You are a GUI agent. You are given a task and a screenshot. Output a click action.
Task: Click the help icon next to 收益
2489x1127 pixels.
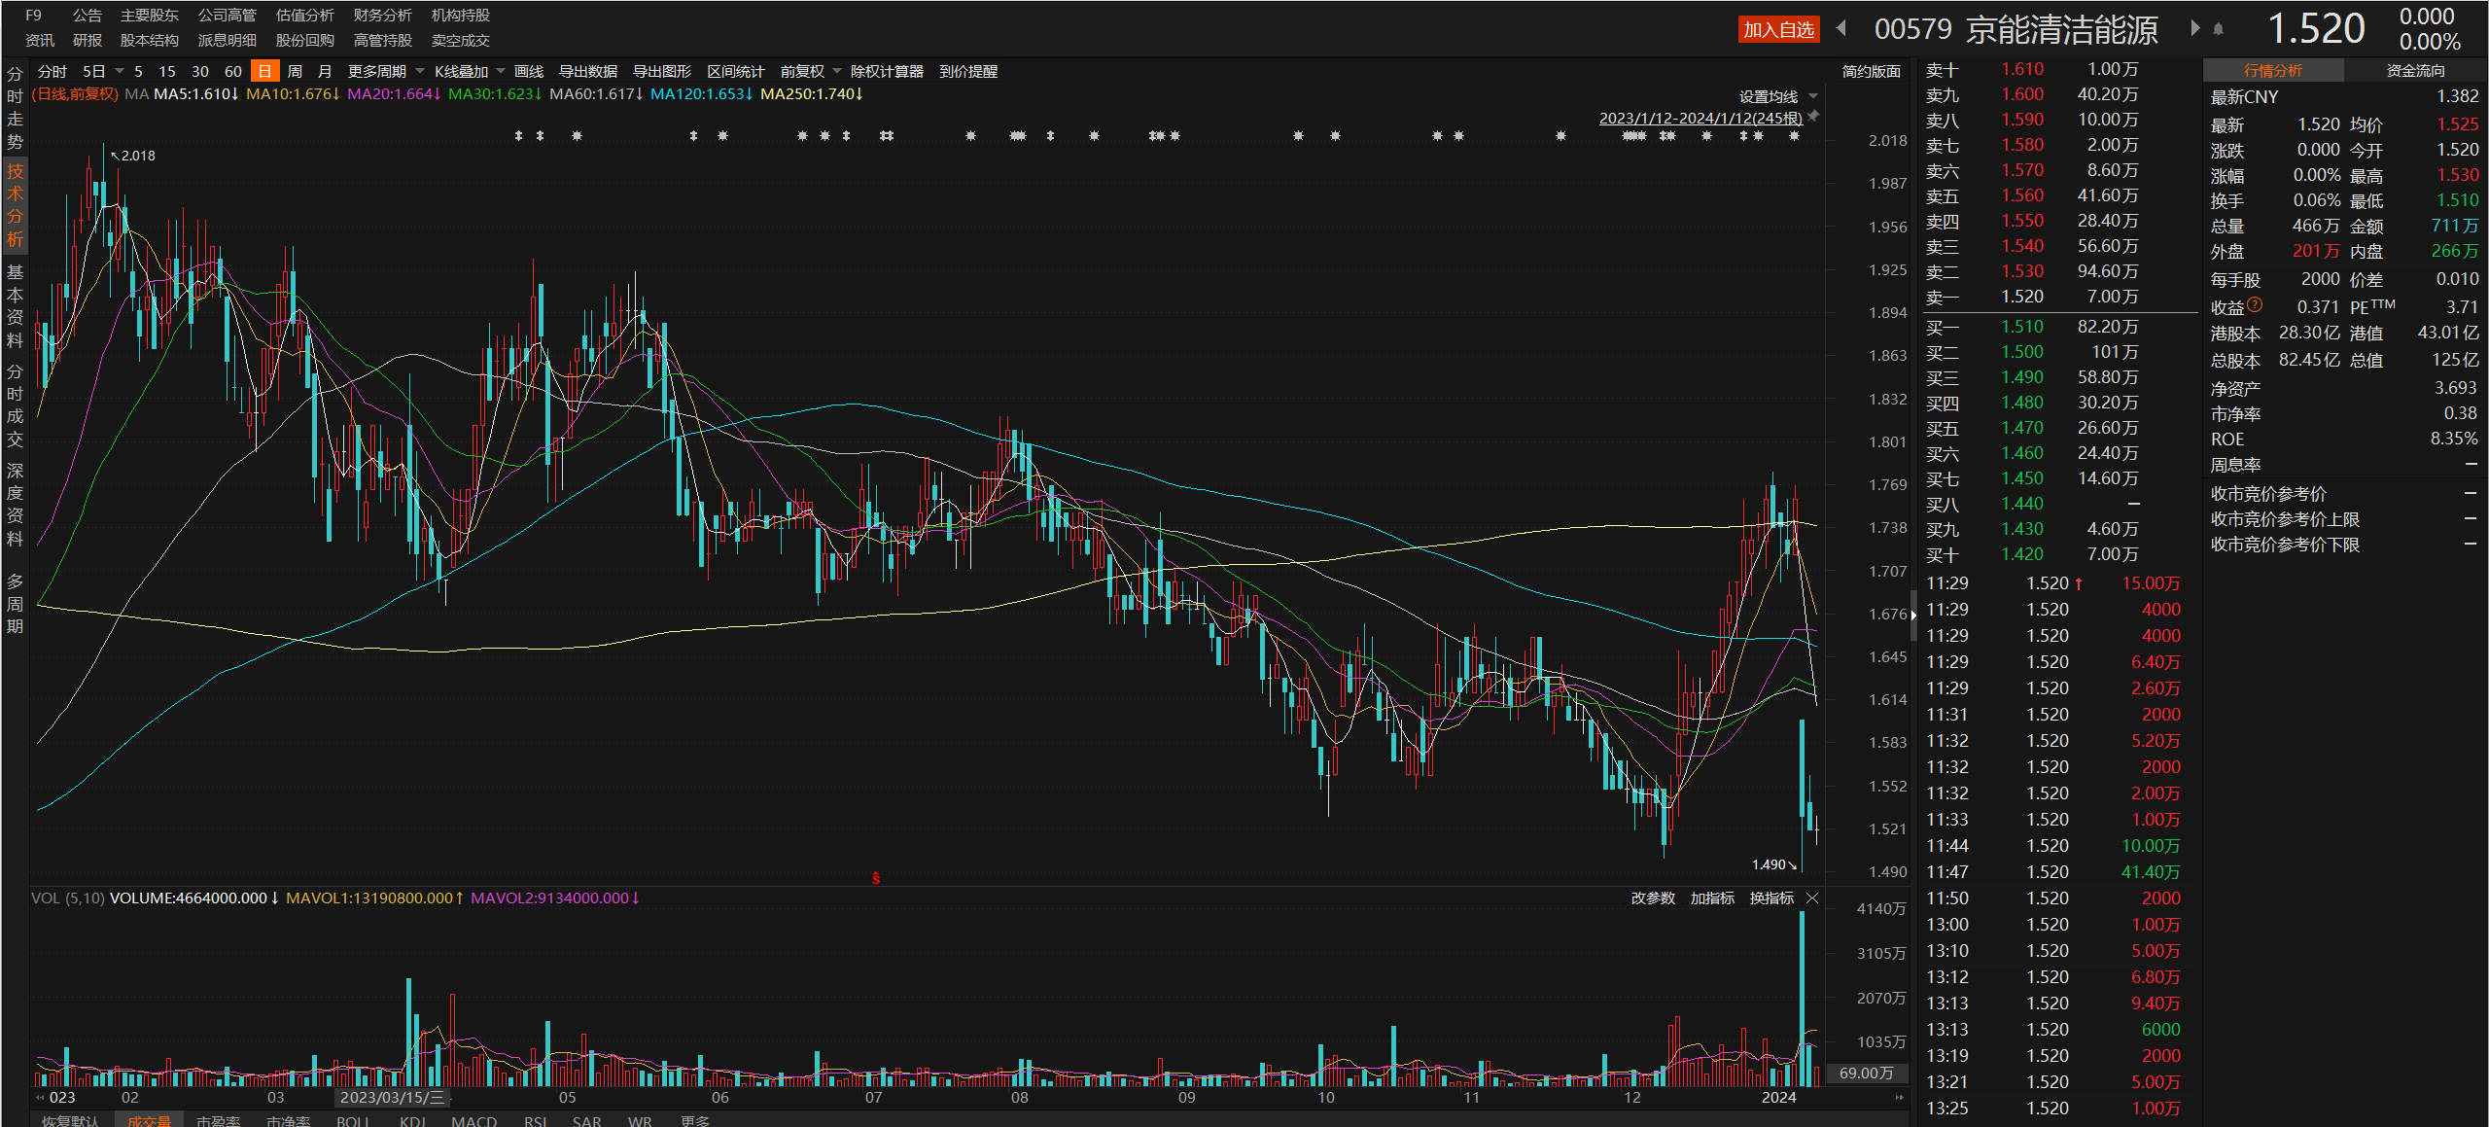pos(2256,305)
